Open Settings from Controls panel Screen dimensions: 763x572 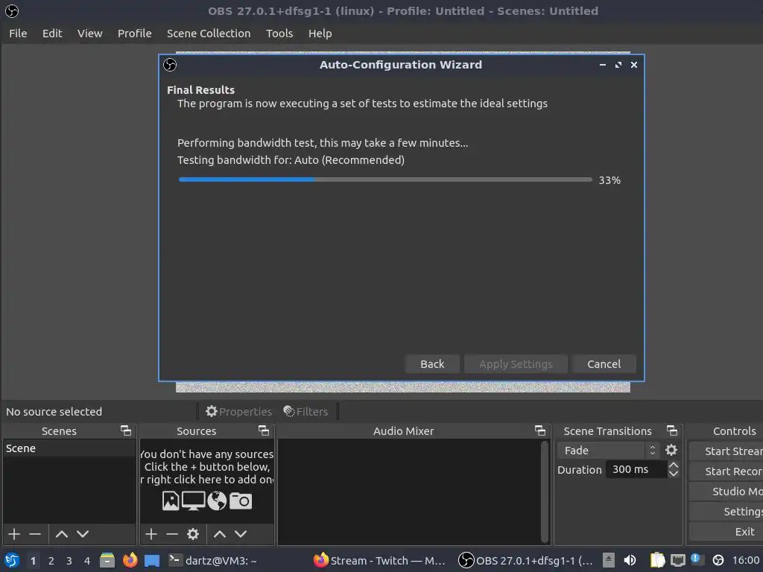pos(726,512)
